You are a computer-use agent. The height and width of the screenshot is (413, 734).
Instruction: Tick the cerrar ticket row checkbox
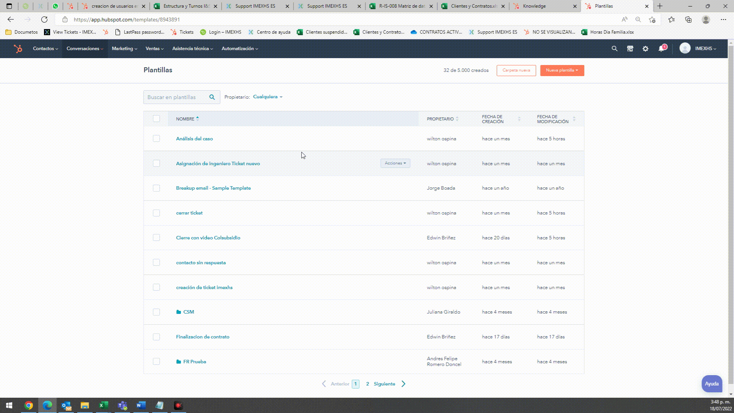156,213
